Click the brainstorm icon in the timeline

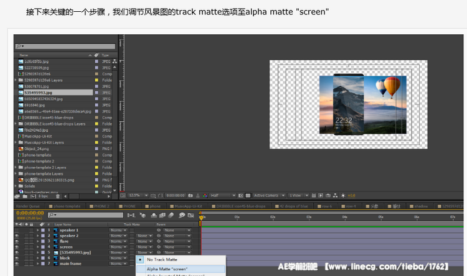[182, 215]
